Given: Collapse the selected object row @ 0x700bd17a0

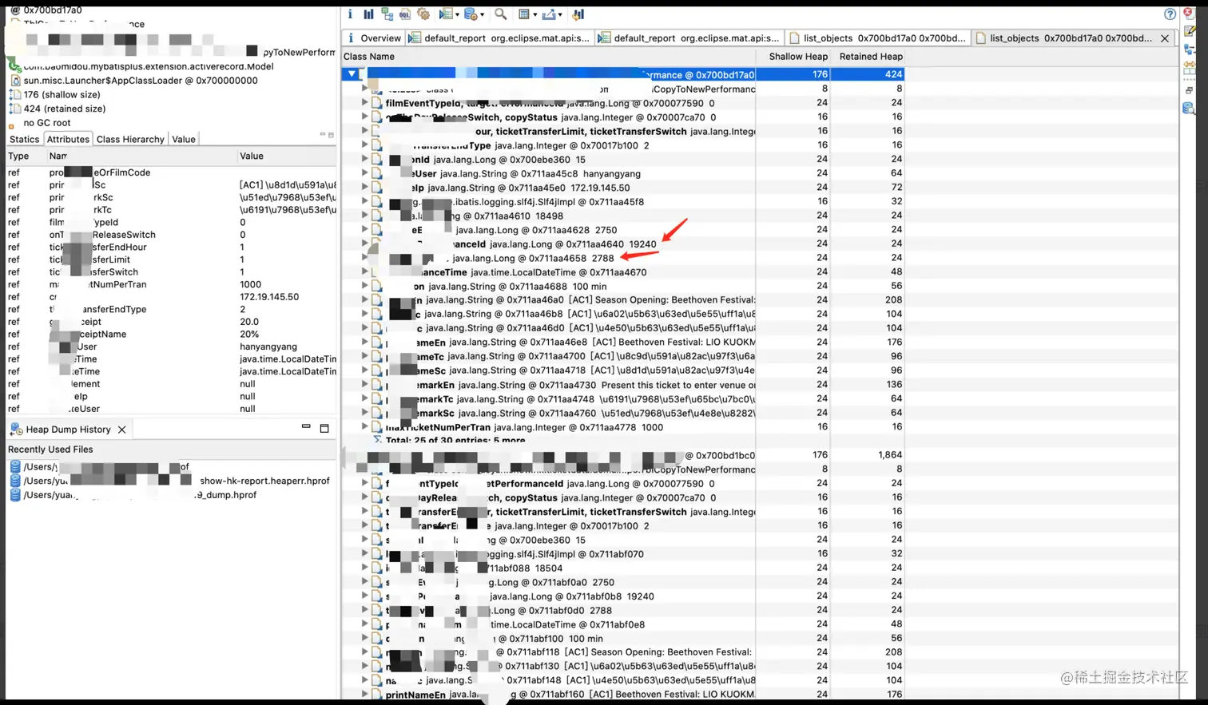Looking at the screenshot, I should (352, 74).
